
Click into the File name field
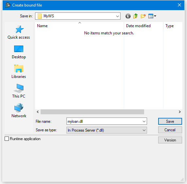click(x=104, y=121)
